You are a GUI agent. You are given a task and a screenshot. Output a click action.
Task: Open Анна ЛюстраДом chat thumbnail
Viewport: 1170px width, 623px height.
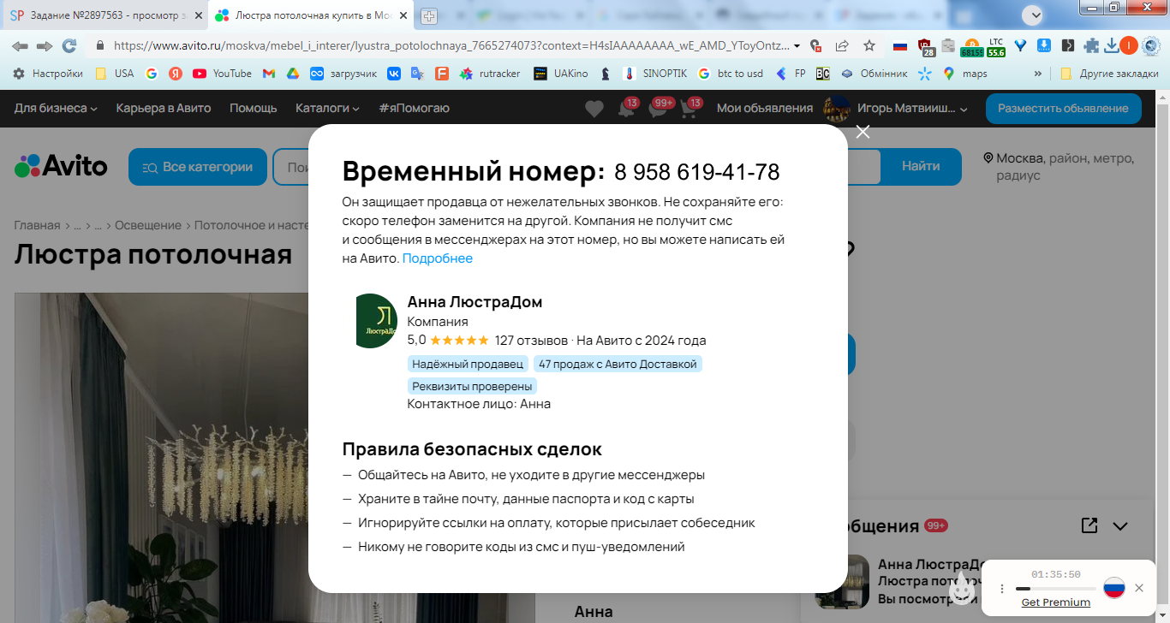coord(842,582)
